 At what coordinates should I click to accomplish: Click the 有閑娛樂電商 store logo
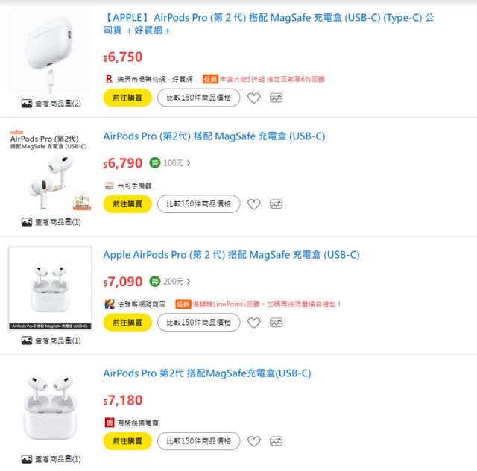[x=108, y=422]
